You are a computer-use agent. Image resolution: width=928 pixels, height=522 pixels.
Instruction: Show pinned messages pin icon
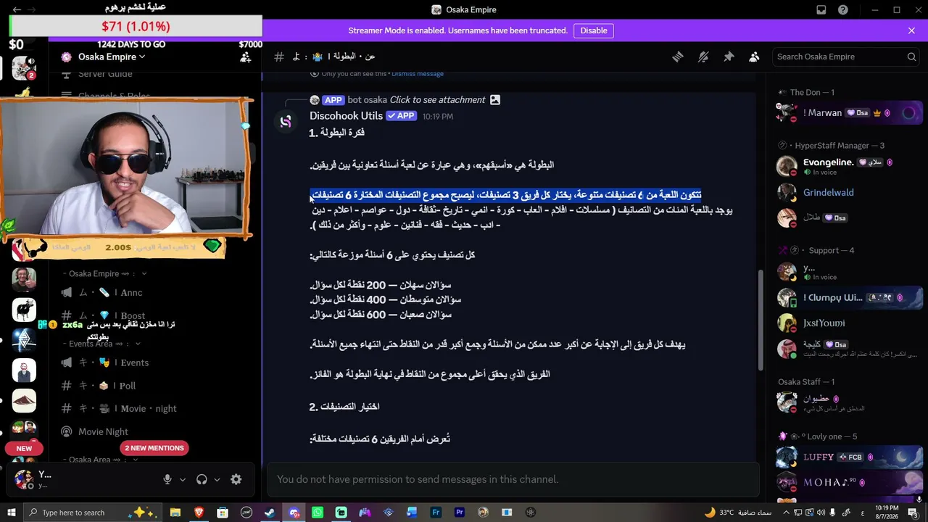(x=729, y=57)
